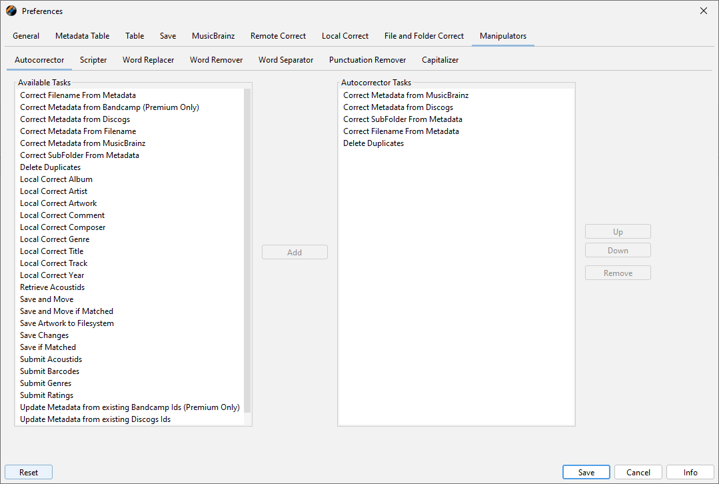Select the File and Folder Correct tab
Viewport: 719px width, 484px height.
tap(424, 36)
